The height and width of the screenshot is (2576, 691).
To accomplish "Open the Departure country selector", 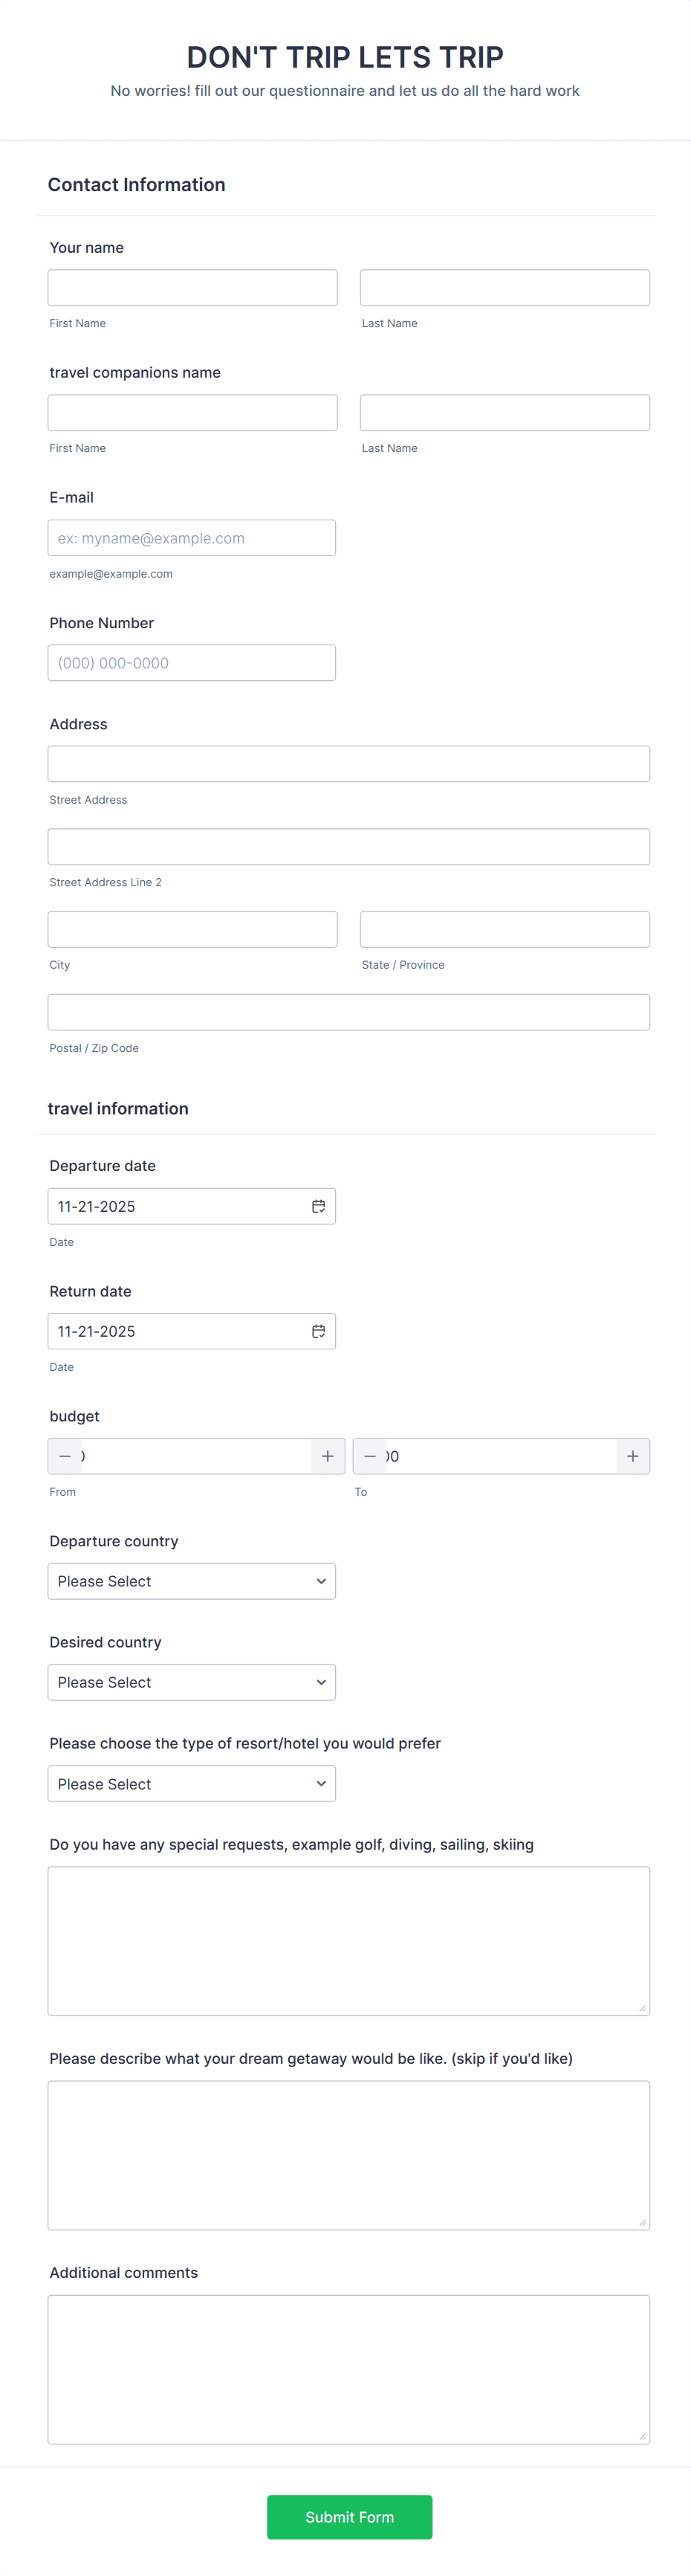I will pos(191,1581).
